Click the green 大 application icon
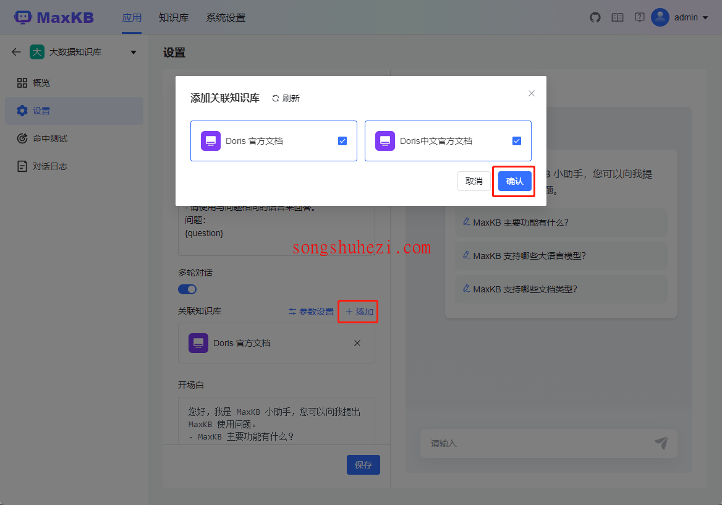The height and width of the screenshot is (505, 722). pyautogui.click(x=37, y=52)
